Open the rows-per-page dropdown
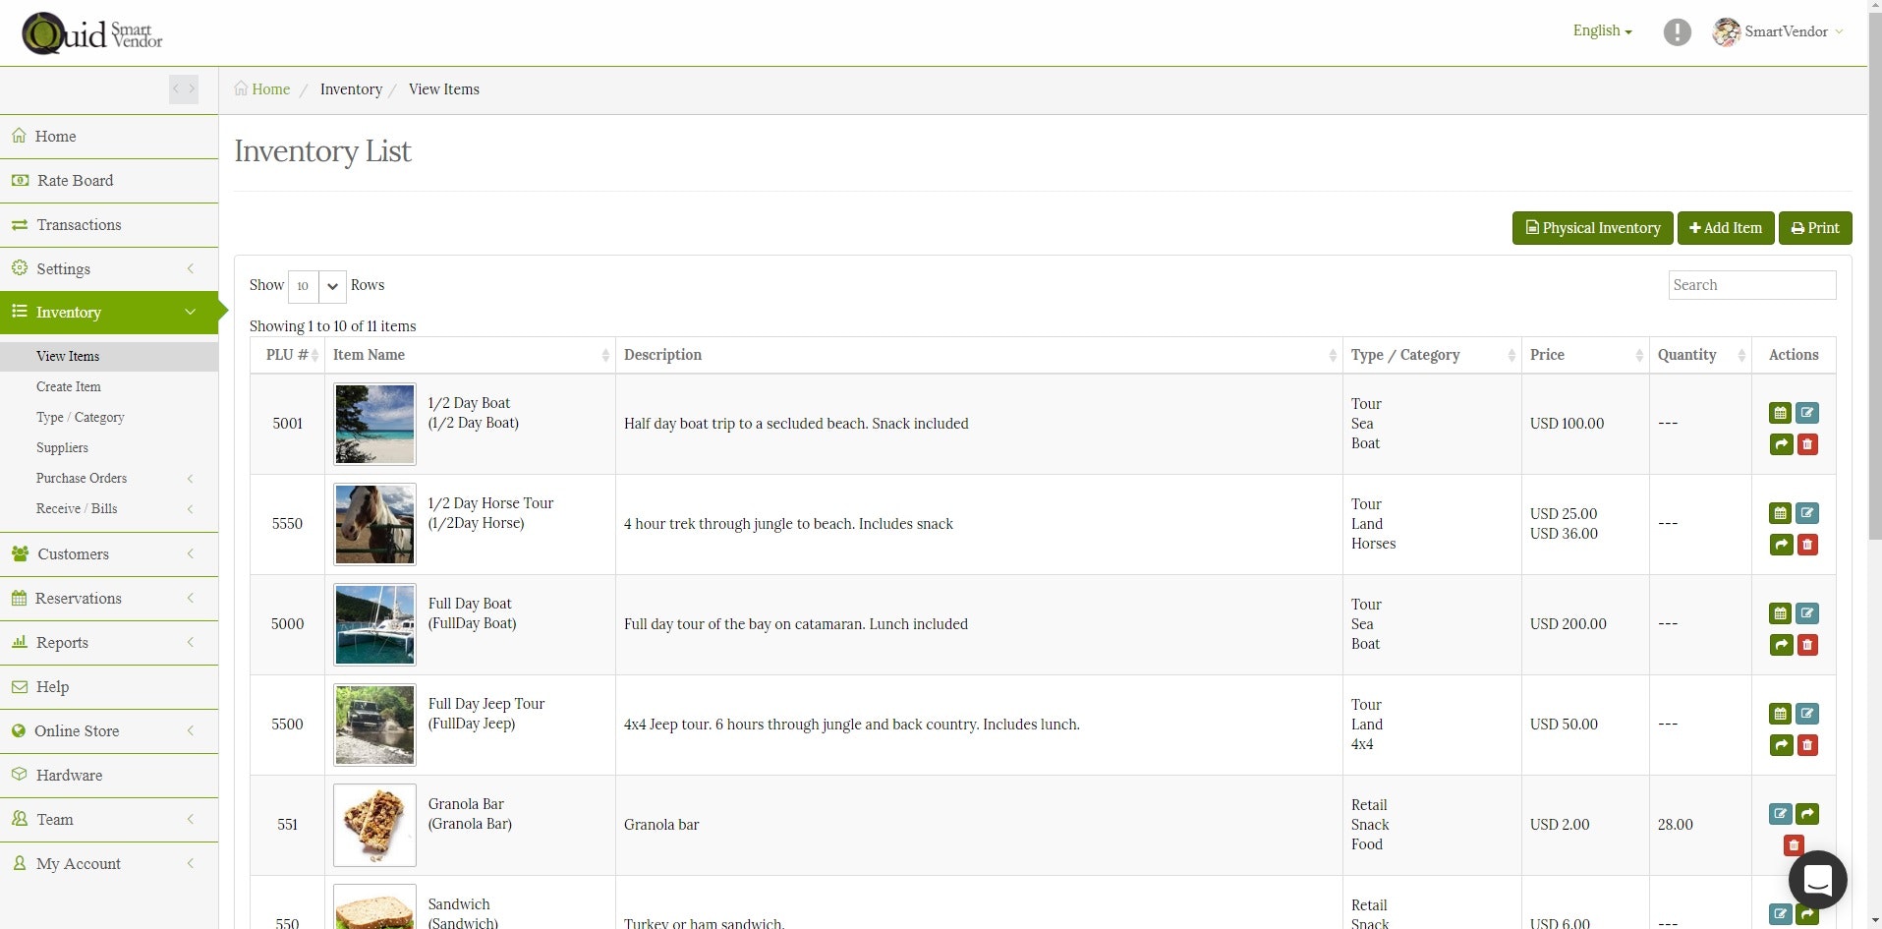Viewport: 1882px width, 929px height. coord(314,286)
